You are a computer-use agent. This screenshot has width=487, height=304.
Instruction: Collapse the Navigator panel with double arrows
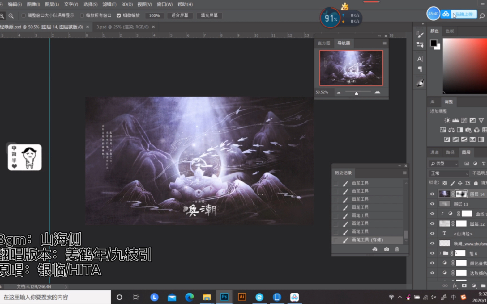pos(379,36)
